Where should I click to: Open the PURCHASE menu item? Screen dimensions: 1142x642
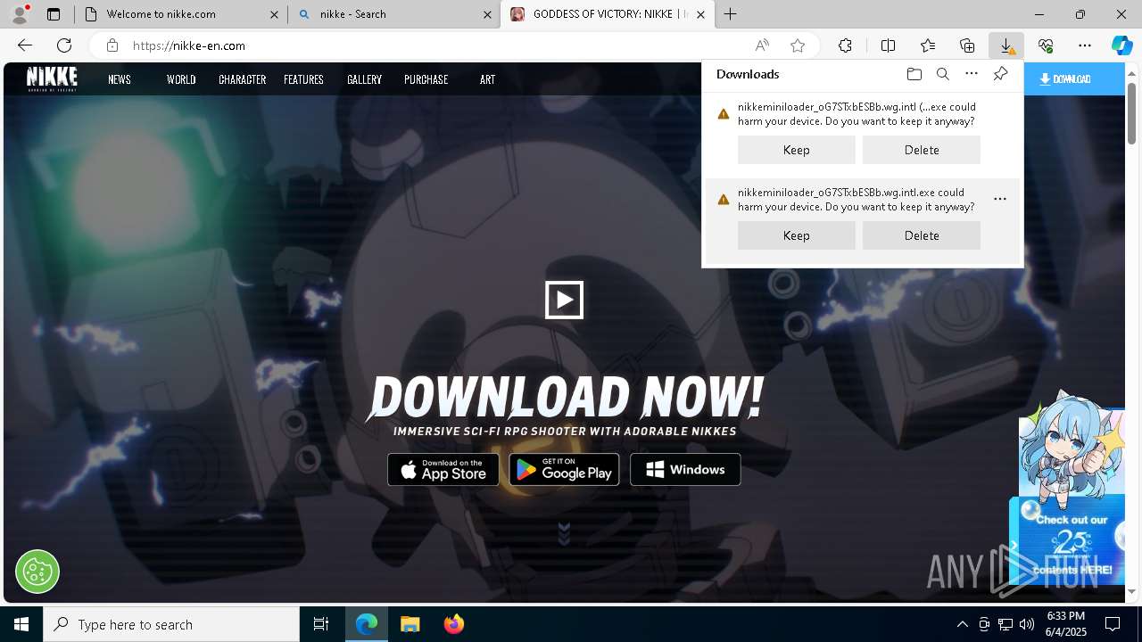point(426,79)
